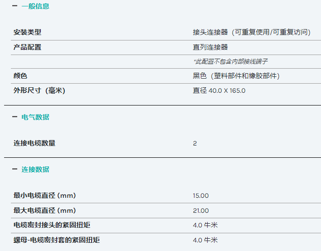Viewport: 321px width, 251px height.
Task: Click the 最大电缆直径 value 21.00
Action: [200, 211]
